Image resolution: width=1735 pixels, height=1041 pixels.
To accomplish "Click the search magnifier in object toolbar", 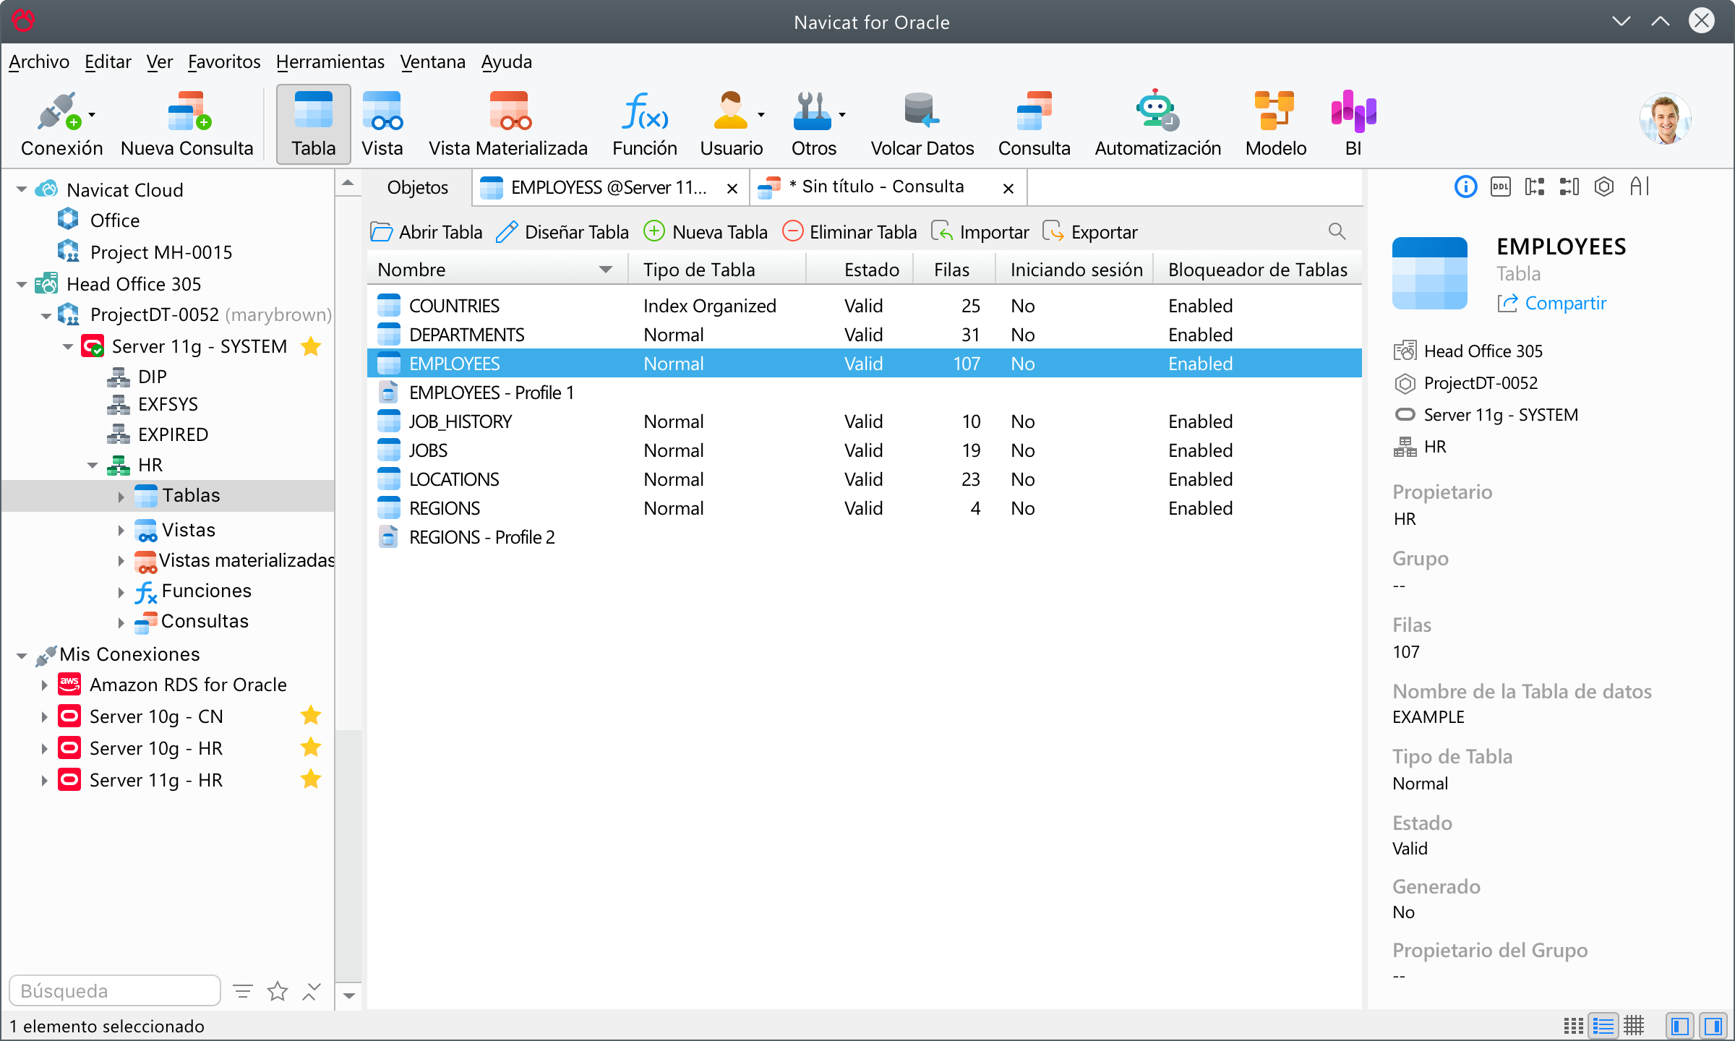I will coord(1337,231).
